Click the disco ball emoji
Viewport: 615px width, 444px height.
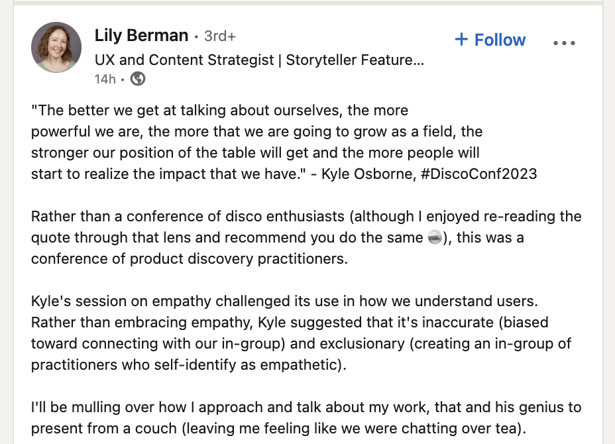[x=435, y=238]
